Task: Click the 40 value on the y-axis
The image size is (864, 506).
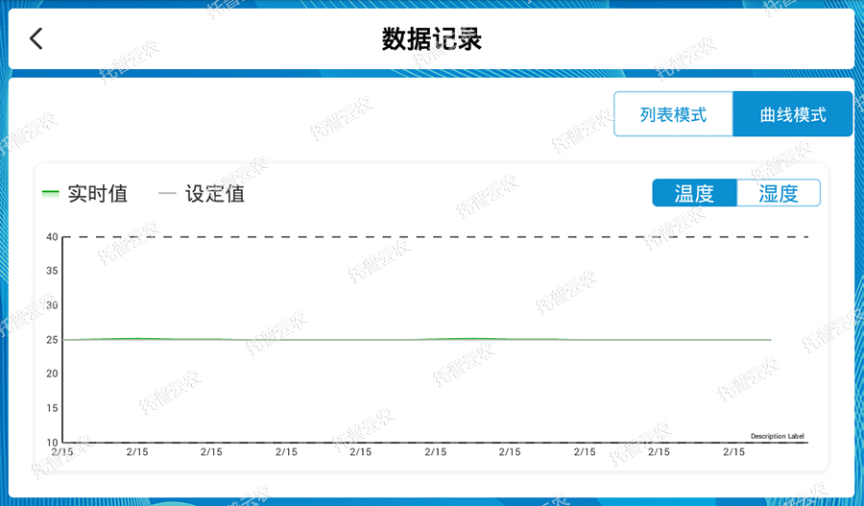Action: click(53, 237)
